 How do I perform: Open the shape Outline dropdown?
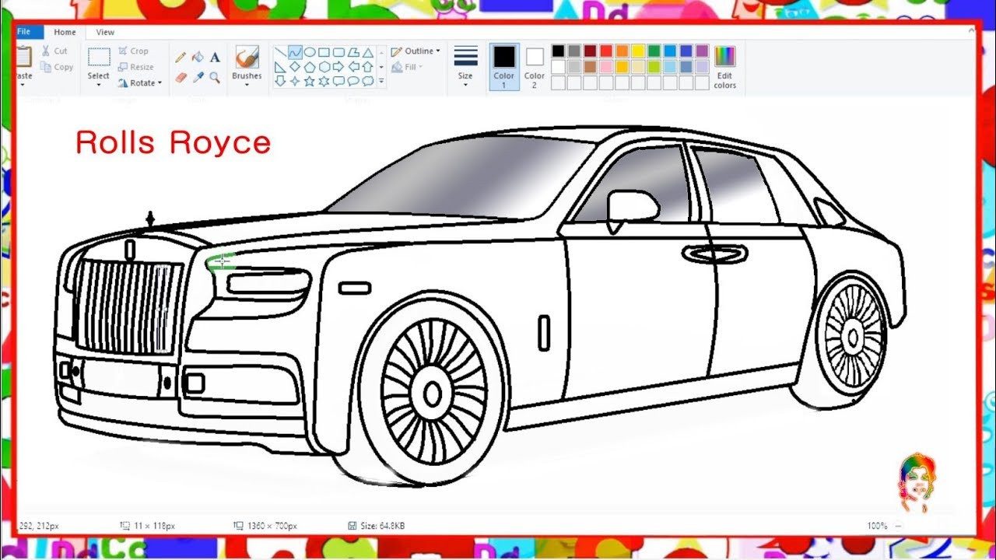tap(416, 51)
